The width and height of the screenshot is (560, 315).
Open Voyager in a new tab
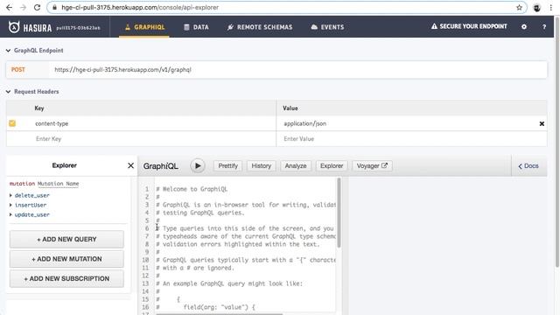372,165
